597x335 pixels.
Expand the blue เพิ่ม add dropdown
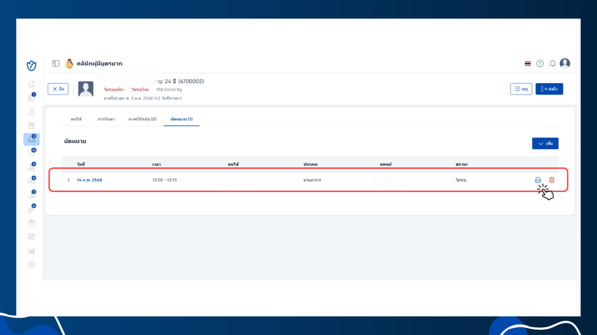545,143
